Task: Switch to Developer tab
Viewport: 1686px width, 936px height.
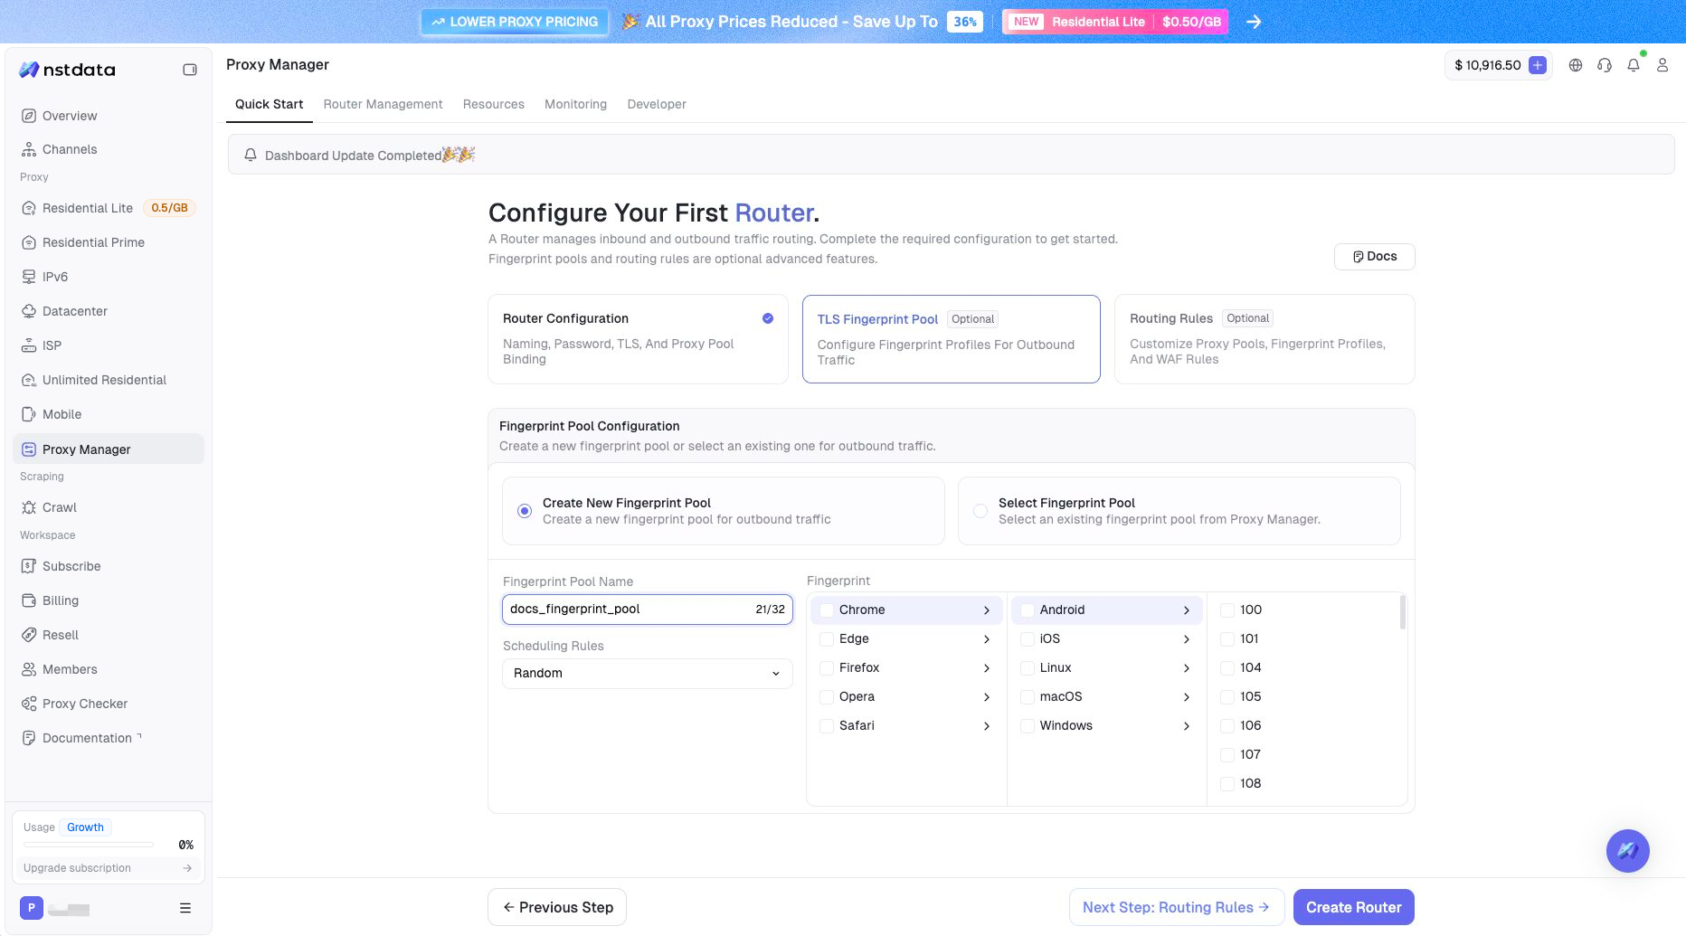Action: pos(657,104)
